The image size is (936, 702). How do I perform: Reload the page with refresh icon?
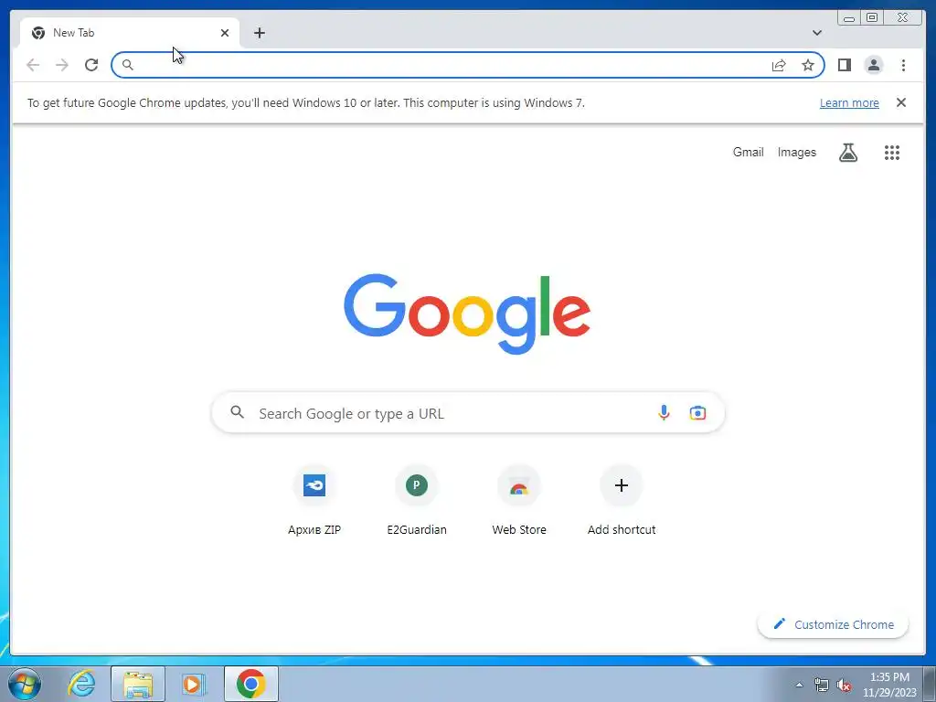[x=91, y=65]
